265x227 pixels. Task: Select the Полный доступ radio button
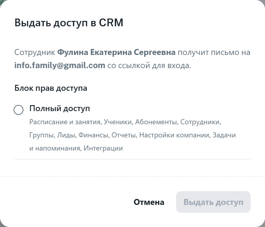point(19,110)
